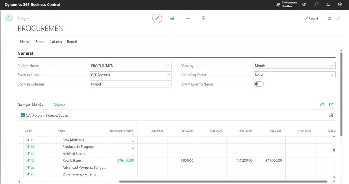Click the matrix vertical scrollbar thumb

point(334,150)
